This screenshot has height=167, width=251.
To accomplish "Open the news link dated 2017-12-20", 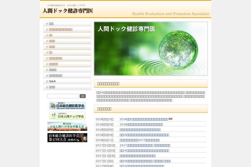I will coord(145,145).
